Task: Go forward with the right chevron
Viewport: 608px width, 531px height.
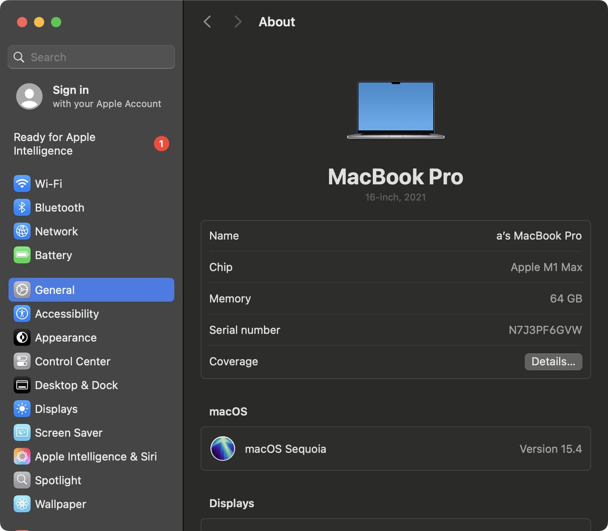Action: (238, 22)
